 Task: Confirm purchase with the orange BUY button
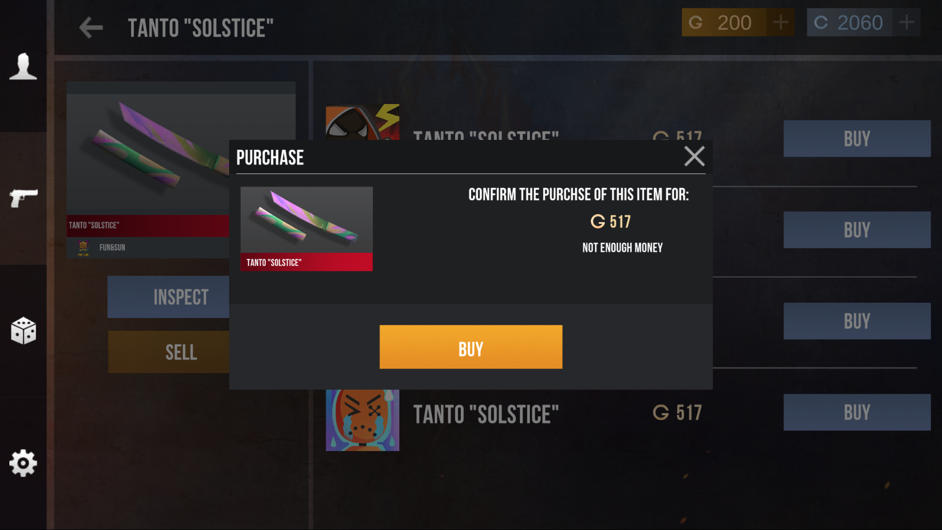(471, 347)
